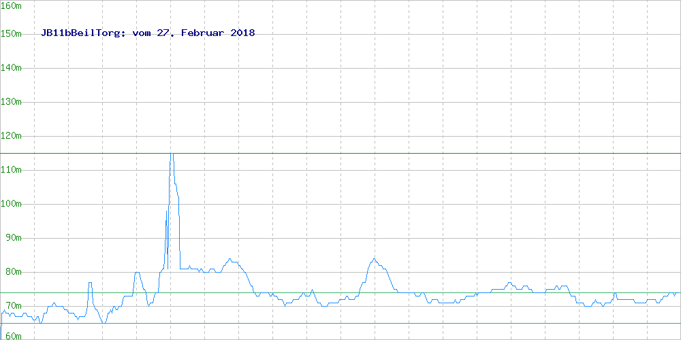Screen dimensions: 681x340
Task: Click the 160m axis label
Action: 12,5
